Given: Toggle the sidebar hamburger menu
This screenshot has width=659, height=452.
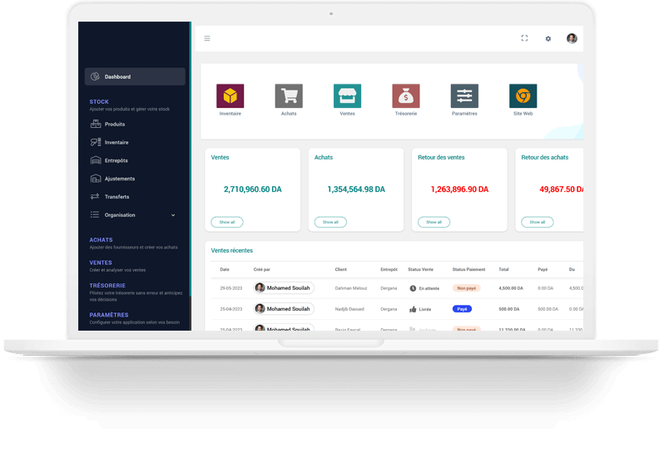Looking at the screenshot, I should pyautogui.click(x=207, y=38).
